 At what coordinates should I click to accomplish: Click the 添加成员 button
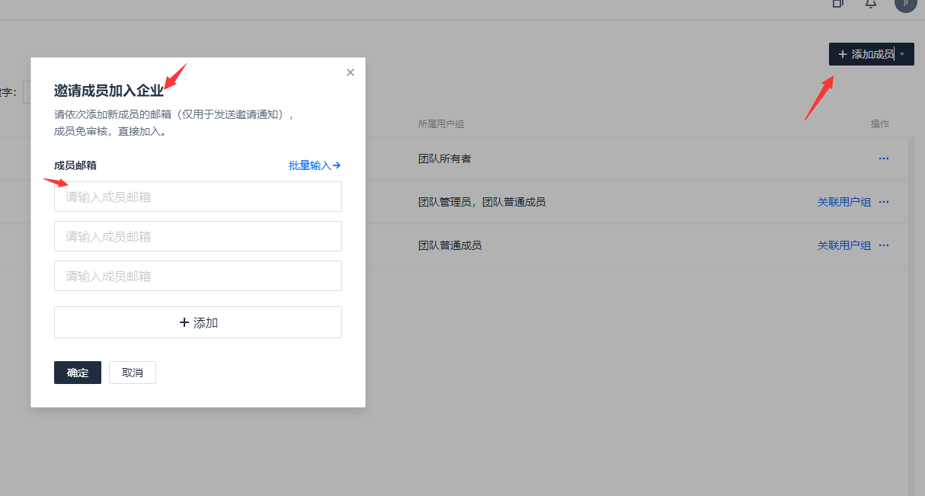[x=865, y=54]
